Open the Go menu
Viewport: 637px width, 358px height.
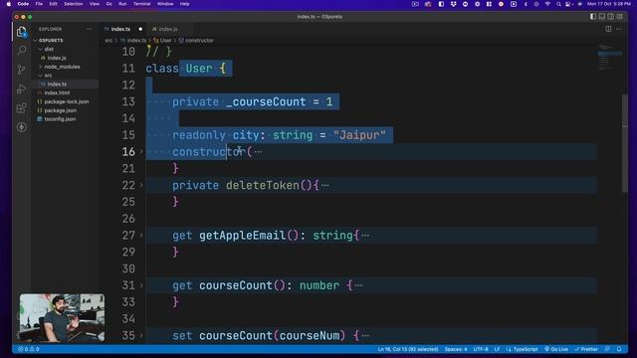click(x=108, y=4)
